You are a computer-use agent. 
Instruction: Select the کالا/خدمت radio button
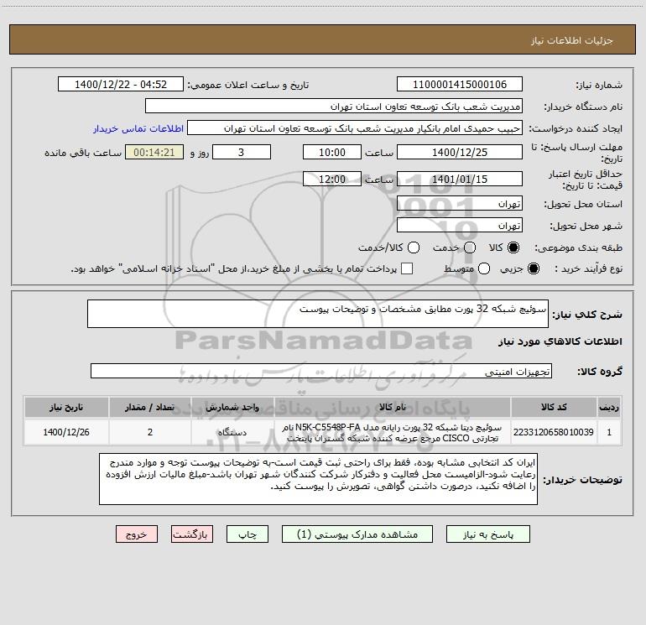pos(414,247)
